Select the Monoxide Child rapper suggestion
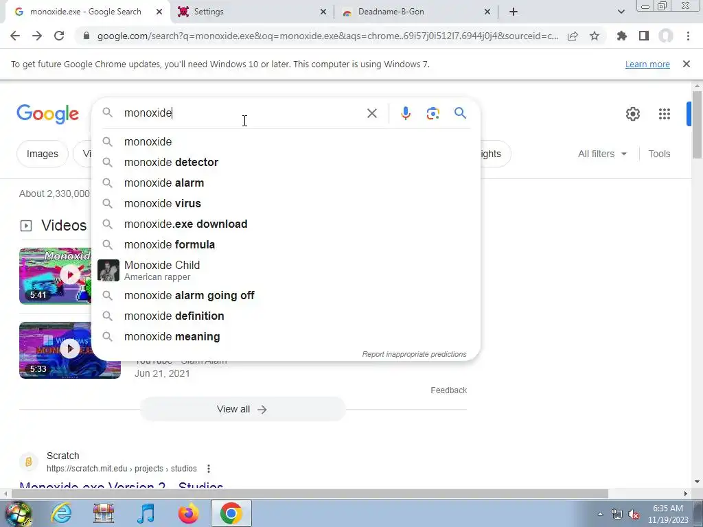Image resolution: width=703 pixels, height=527 pixels. pos(286,270)
